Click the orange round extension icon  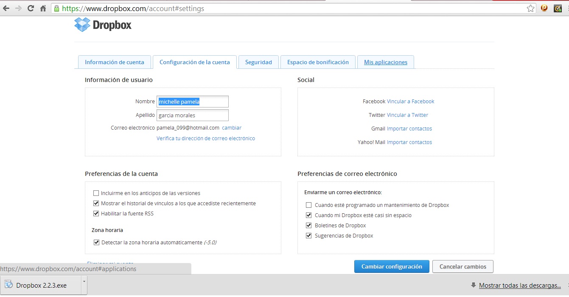544,8
